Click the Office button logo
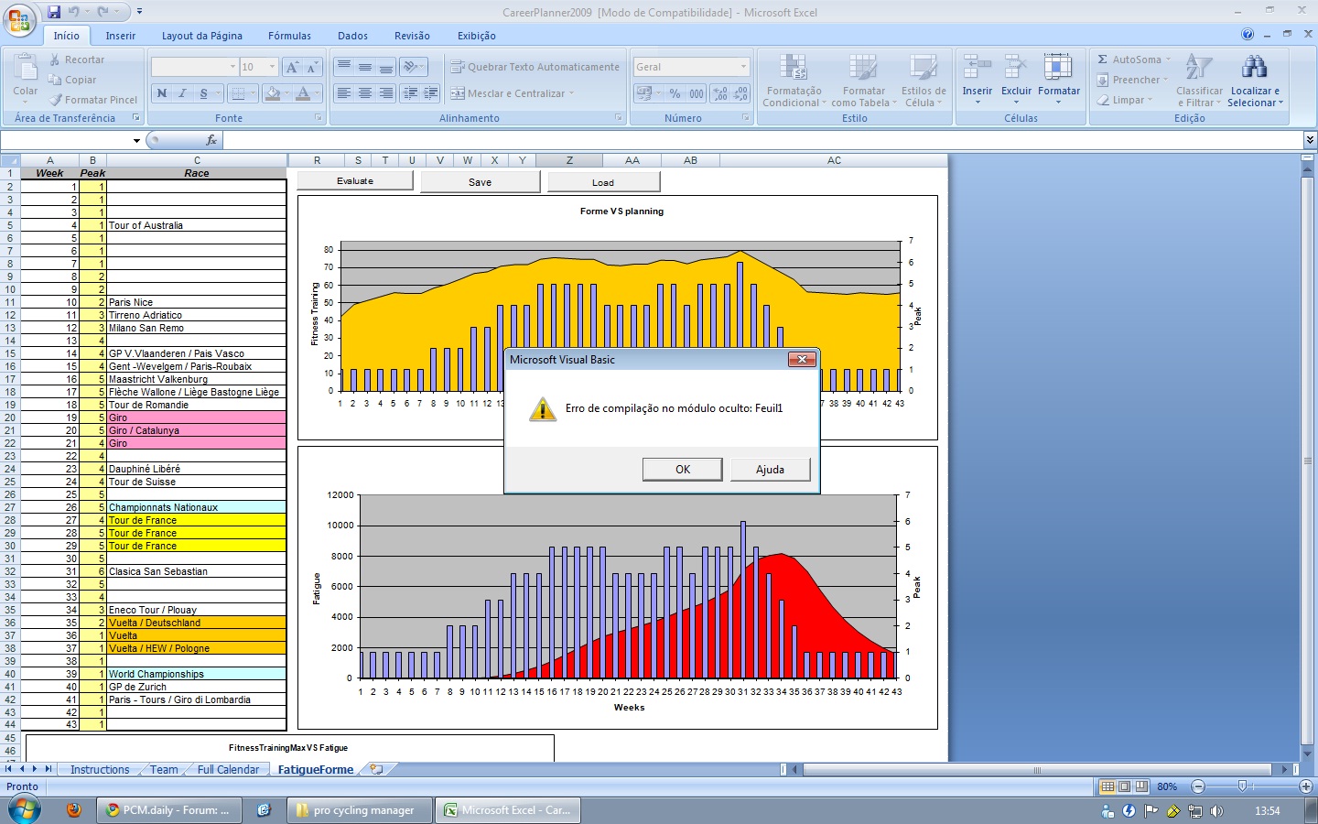Screen dimensions: 1318x824 18,20
